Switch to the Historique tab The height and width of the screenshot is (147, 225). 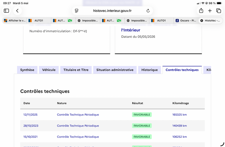click(x=150, y=70)
